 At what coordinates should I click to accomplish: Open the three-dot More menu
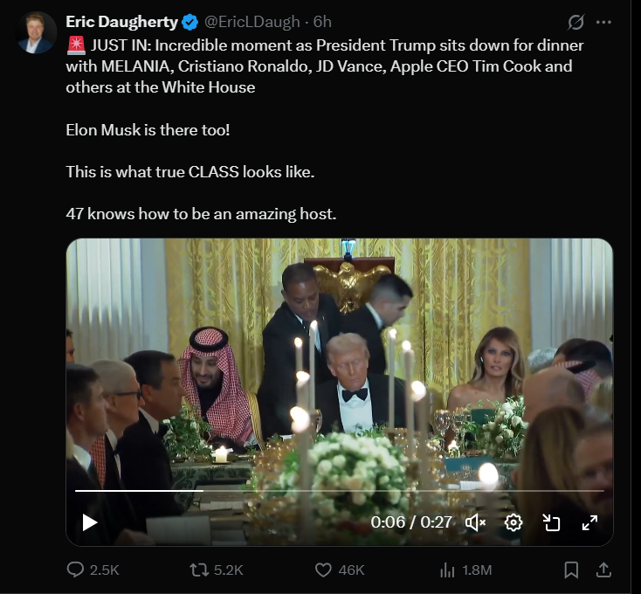click(x=603, y=23)
